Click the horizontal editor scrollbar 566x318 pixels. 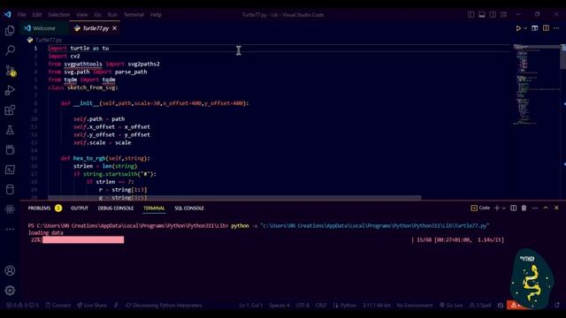[234, 198]
